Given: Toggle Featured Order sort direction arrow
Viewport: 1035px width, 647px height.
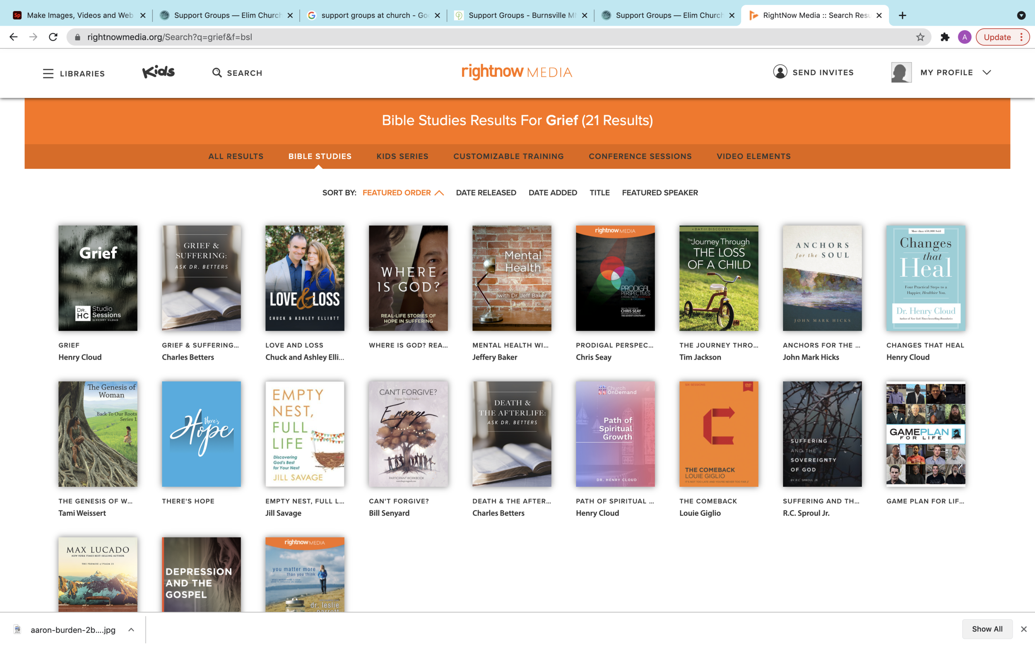Looking at the screenshot, I should [439, 193].
